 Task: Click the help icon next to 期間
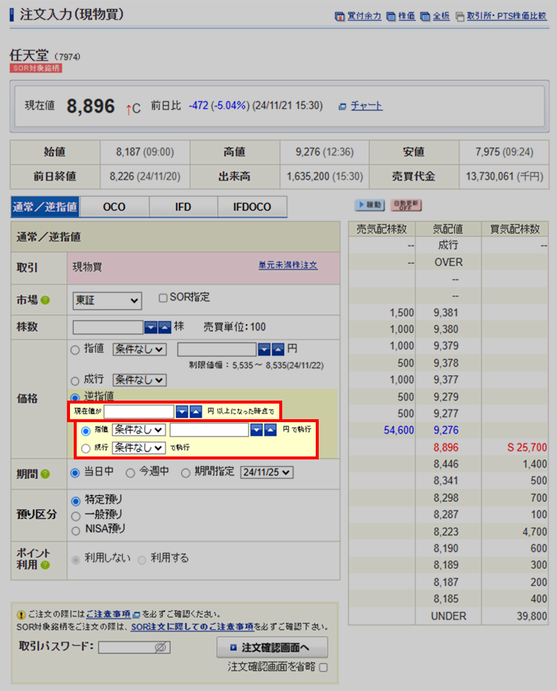(45, 474)
